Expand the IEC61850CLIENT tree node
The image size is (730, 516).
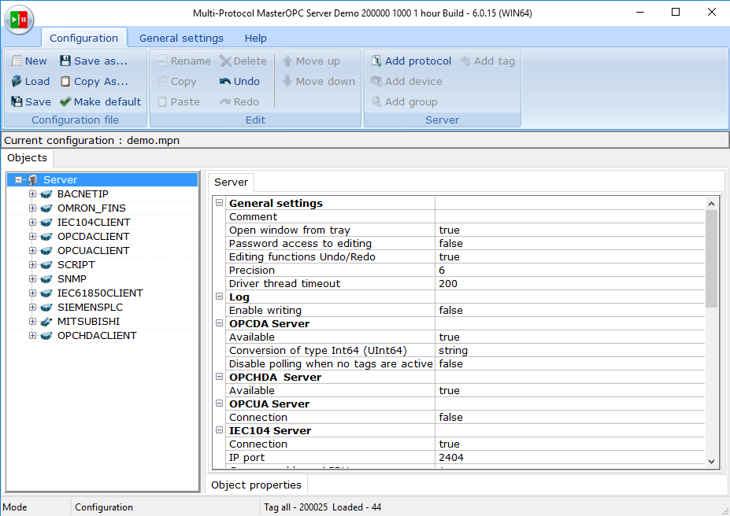[x=32, y=293]
